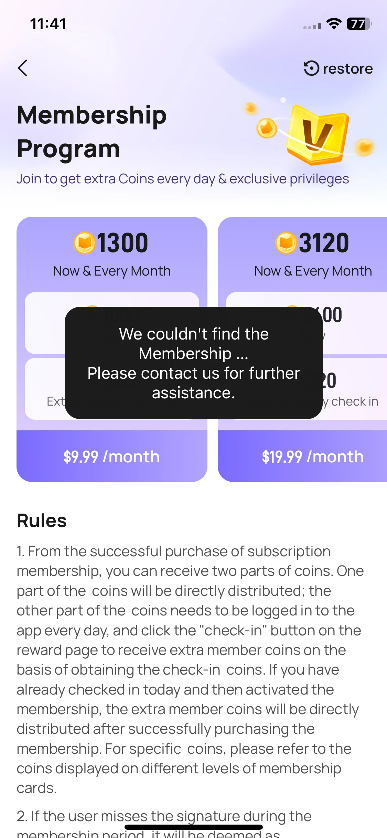Tap the floating coin near the V badge
Screen dimensions: 387x838
[267, 128]
